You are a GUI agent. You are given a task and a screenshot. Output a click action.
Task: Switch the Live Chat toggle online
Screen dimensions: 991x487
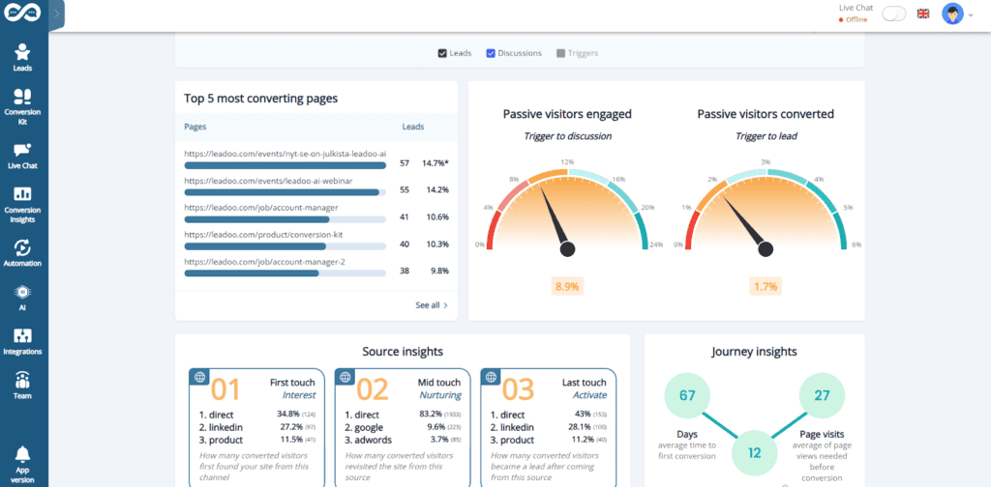pyautogui.click(x=894, y=14)
